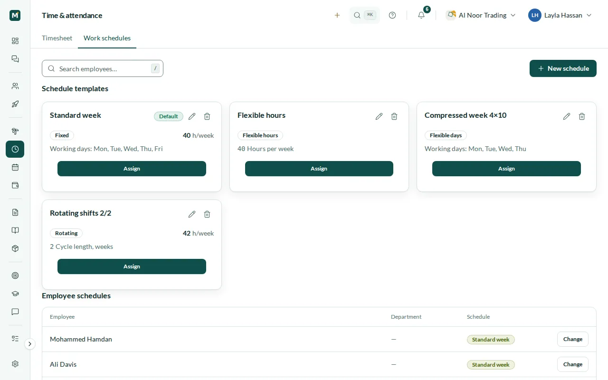Image resolution: width=608 pixels, height=380 pixels.
Task: Click the plus icon in top bar
Action: coord(337,15)
